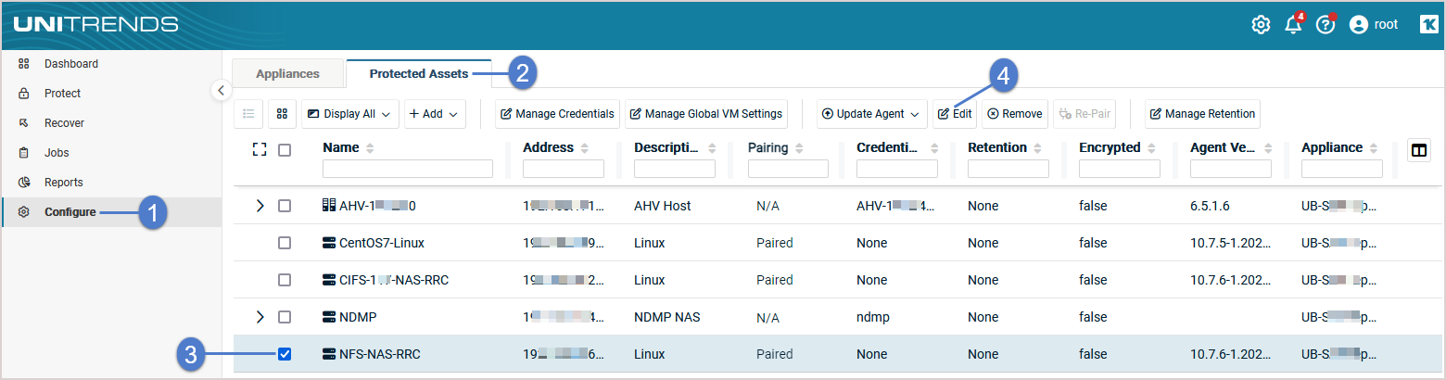The height and width of the screenshot is (380, 1446).
Task: Focus the Address filter field
Action: coord(564,169)
